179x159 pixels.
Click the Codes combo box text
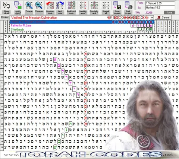point(34,18)
